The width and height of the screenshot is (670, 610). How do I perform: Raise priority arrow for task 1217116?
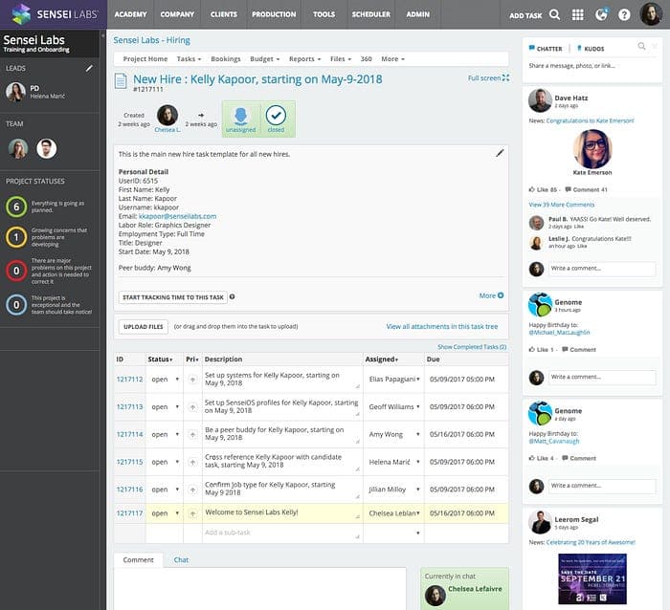(x=192, y=490)
